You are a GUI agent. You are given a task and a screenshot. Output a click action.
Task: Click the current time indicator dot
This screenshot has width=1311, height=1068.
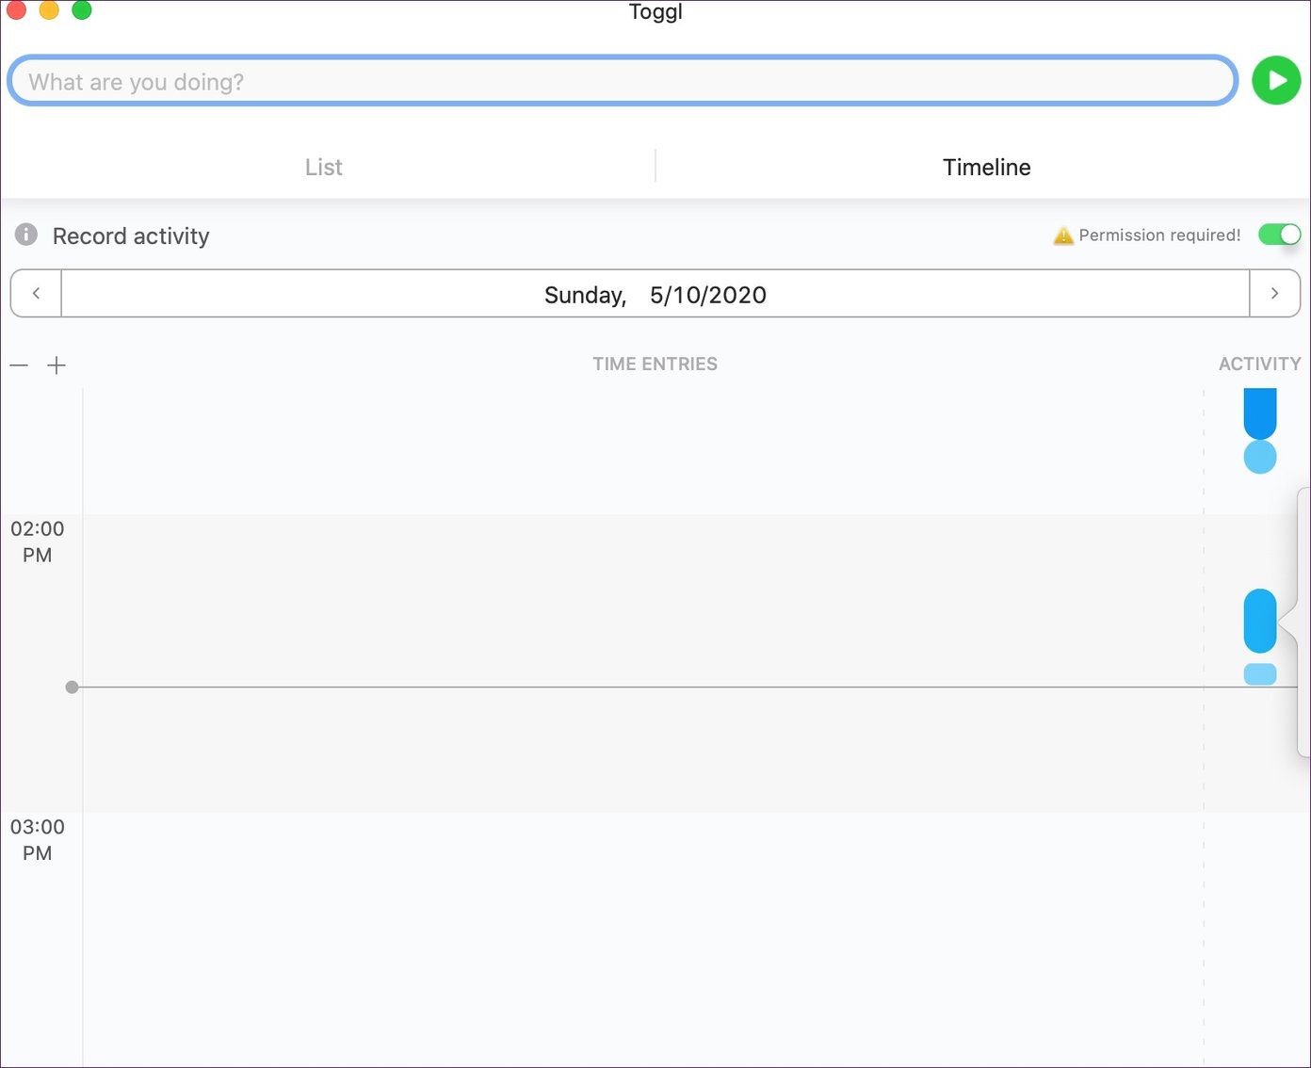point(72,687)
